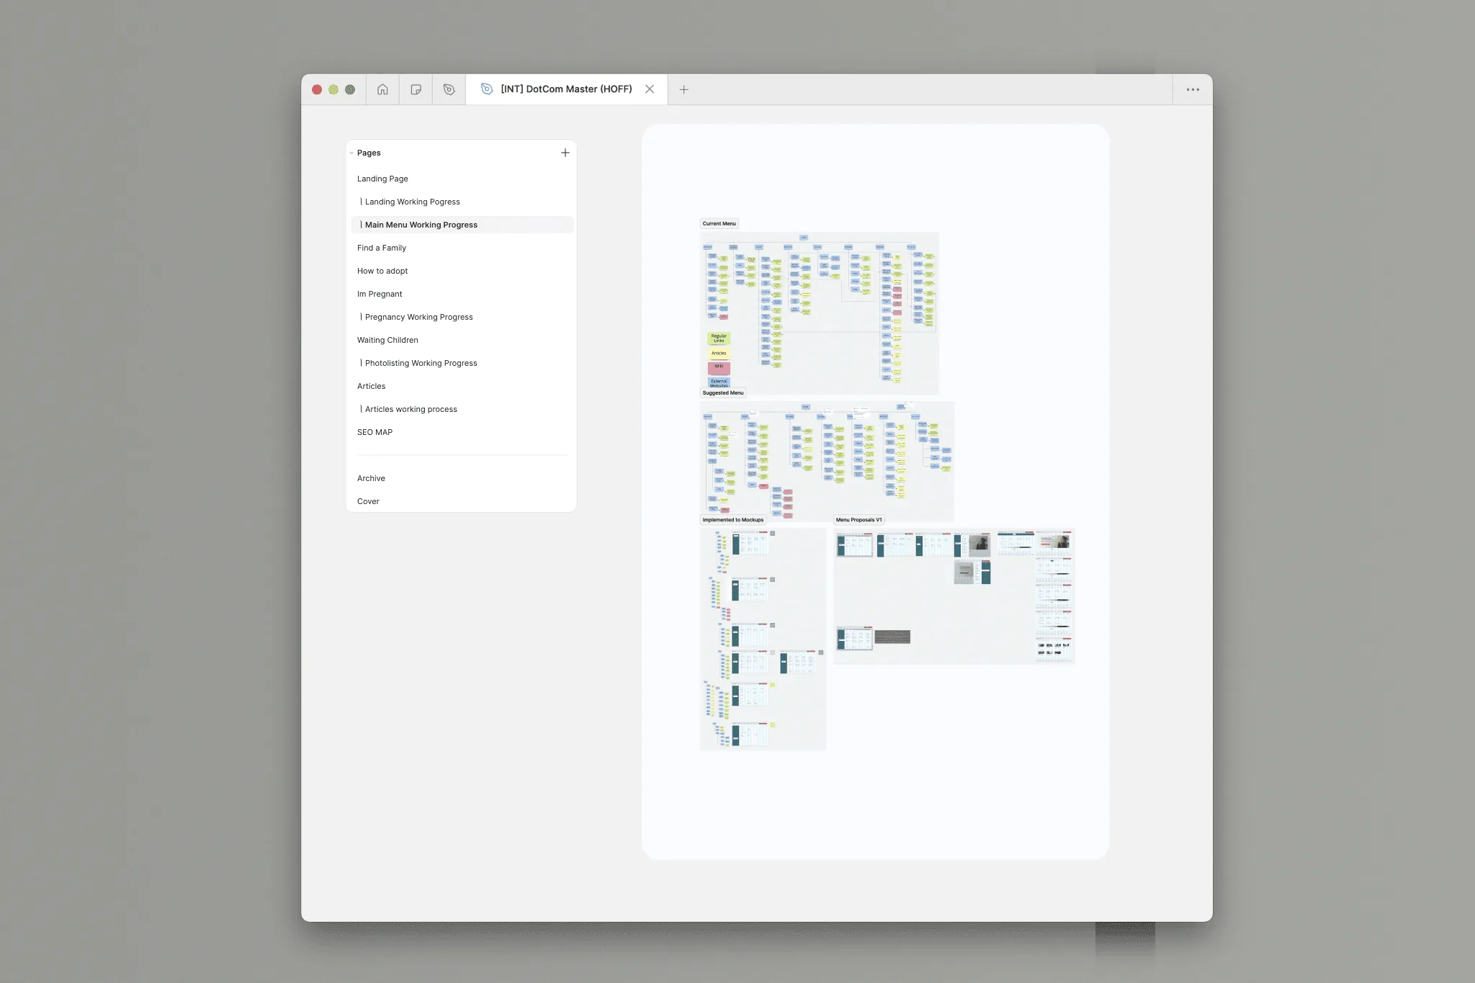Open the How to adopt page
Image resolution: width=1475 pixels, height=983 pixels.
(x=382, y=271)
